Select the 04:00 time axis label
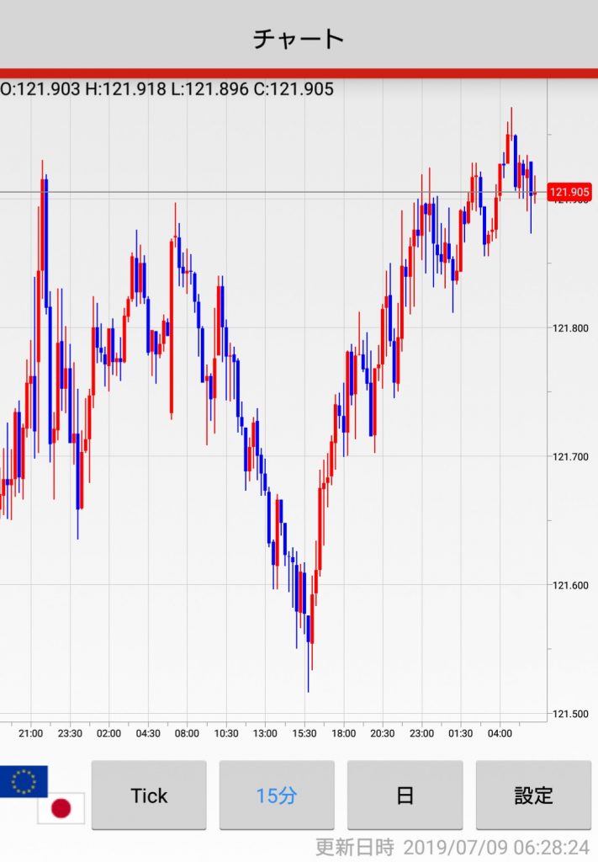The height and width of the screenshot is (862, 598). tap(500, 733)
